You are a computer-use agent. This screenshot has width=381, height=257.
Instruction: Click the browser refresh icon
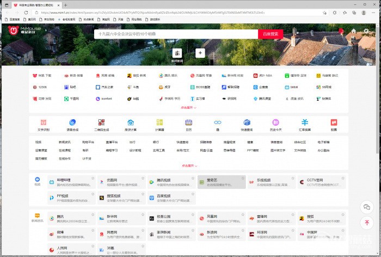(26, 13)
